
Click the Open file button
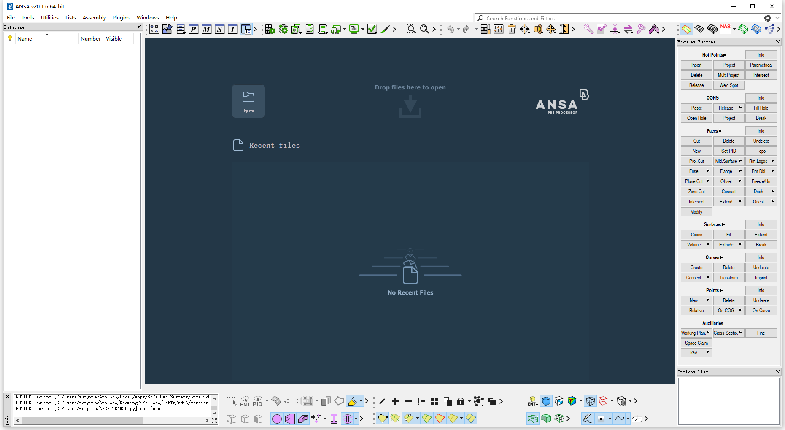click(248, 101)
